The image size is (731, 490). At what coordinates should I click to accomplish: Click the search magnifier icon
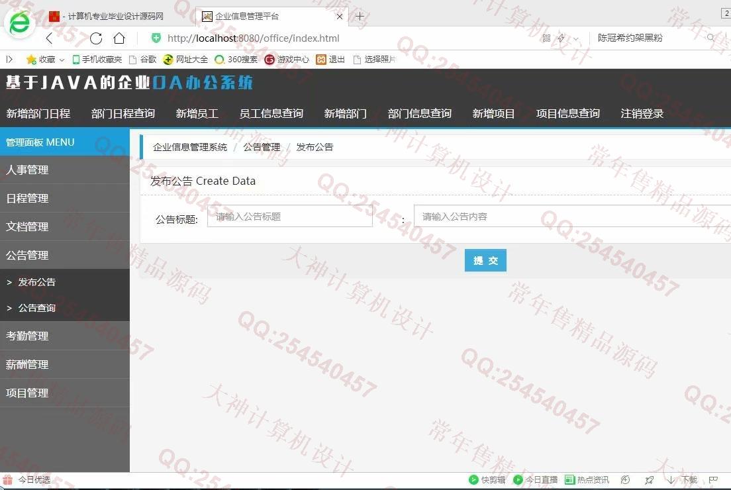point(710,37)
